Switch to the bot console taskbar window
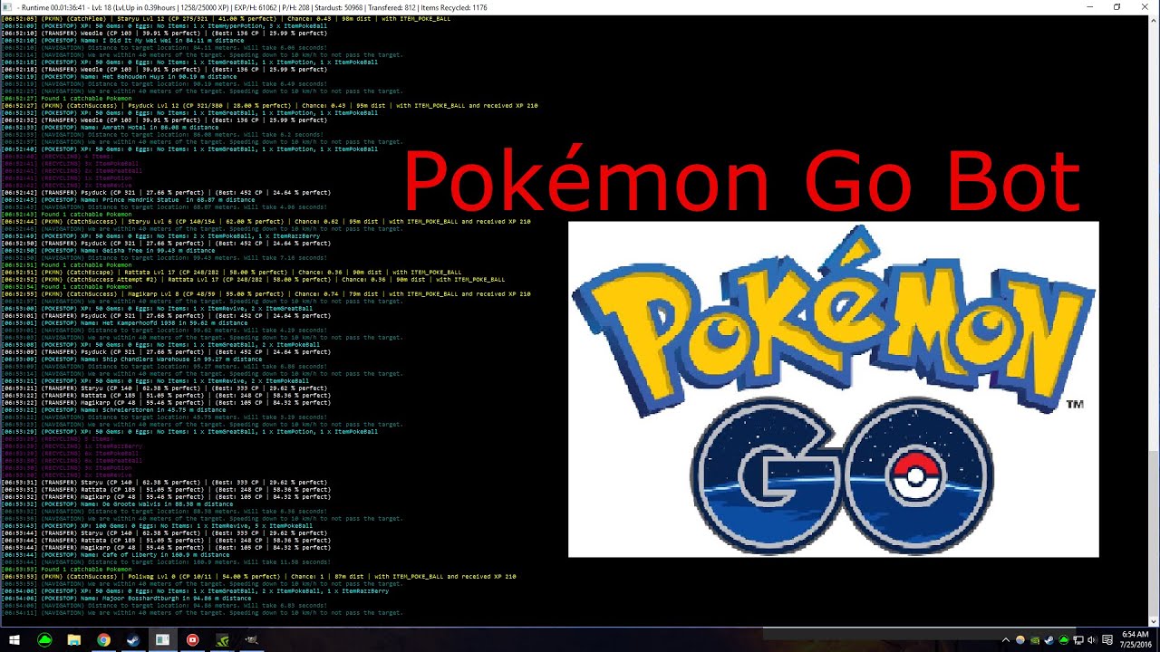Screen dimensions: 1160x652 (162, 639)
